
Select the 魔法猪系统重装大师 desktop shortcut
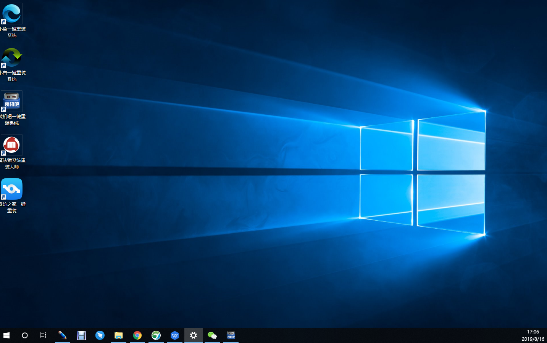(12, 145)
